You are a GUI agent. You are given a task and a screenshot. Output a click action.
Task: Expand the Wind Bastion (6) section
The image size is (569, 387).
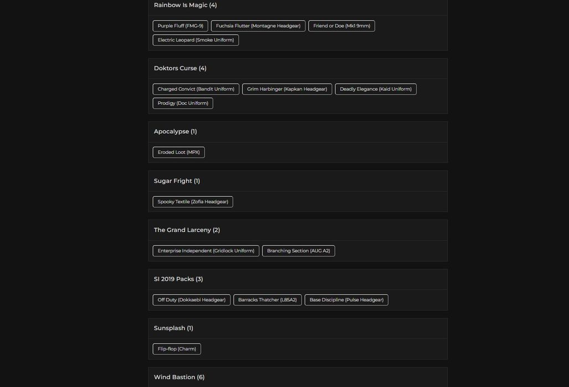coord(298,377)
